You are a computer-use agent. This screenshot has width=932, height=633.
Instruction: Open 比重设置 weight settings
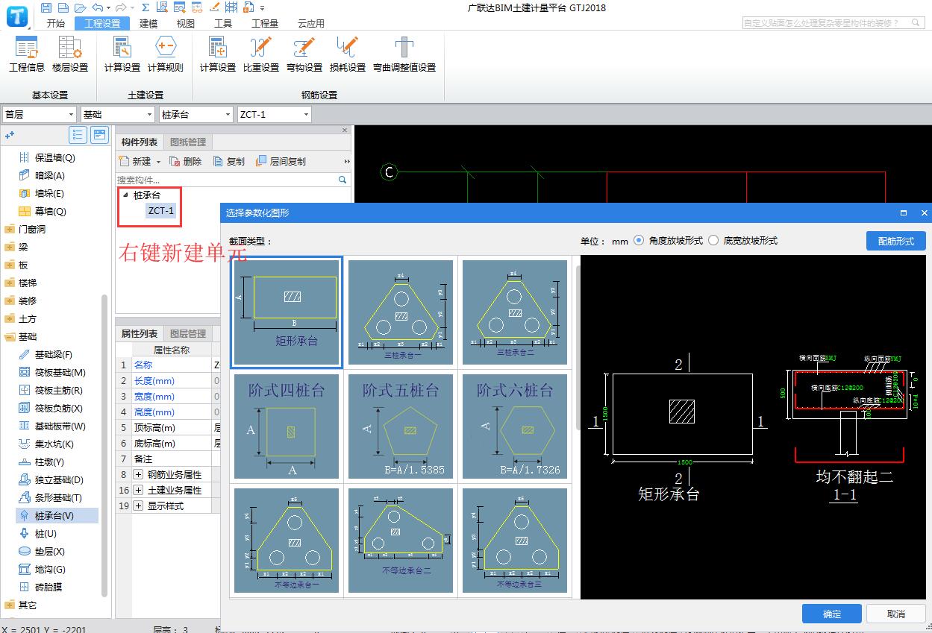[x=261, y=54]
